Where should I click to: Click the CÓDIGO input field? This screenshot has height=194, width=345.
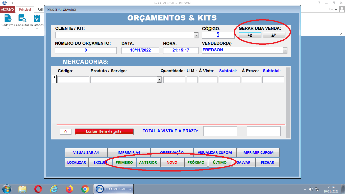[218, 35]
